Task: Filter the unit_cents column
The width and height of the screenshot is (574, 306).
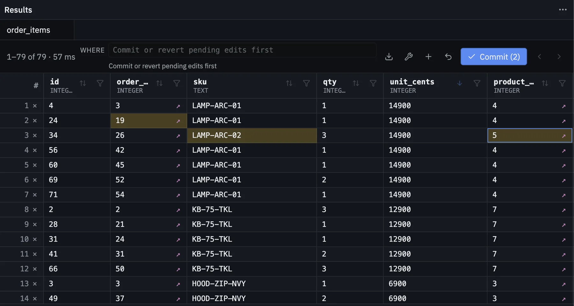Action: click(477, 83)
